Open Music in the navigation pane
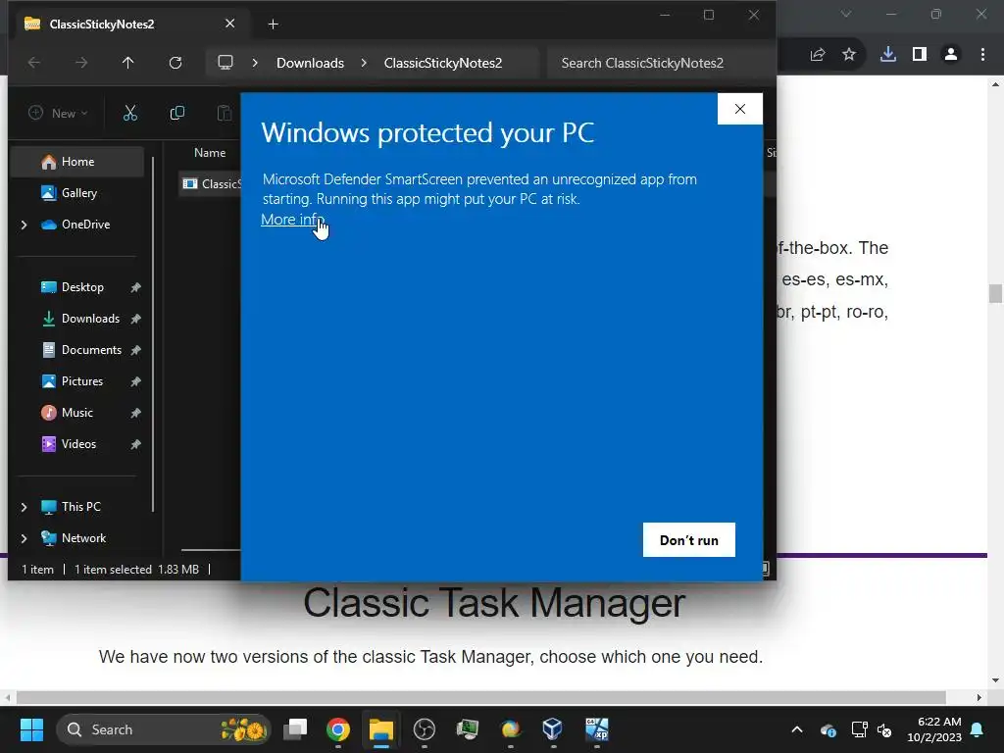This screenshot has height=753, width=1004. click(x=76, y=413)
